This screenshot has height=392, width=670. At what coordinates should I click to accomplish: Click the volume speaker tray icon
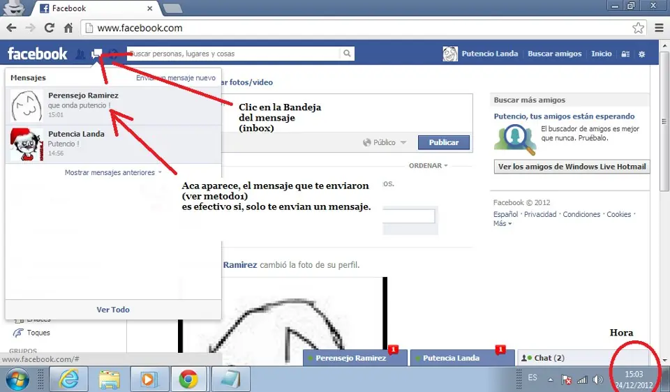tap(598, 379)
